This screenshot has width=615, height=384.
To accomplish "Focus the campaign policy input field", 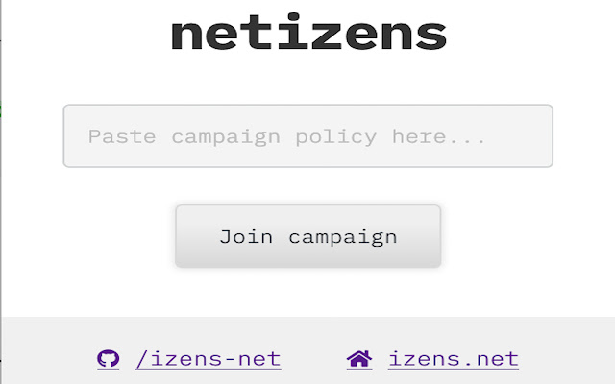I will [x=308, y=136].
